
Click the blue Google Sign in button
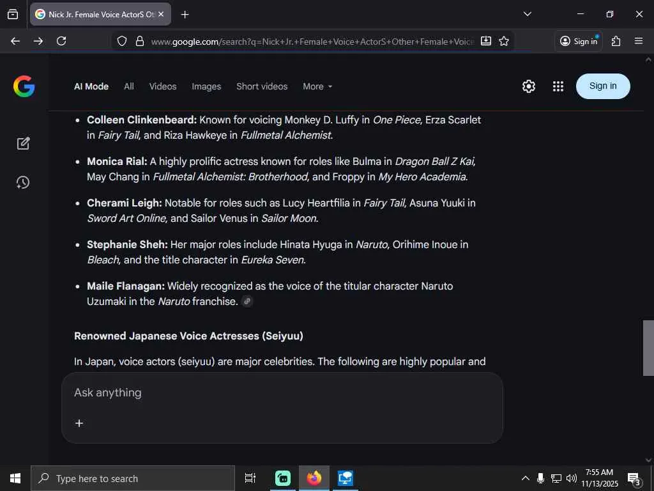[x=603, y=86]
